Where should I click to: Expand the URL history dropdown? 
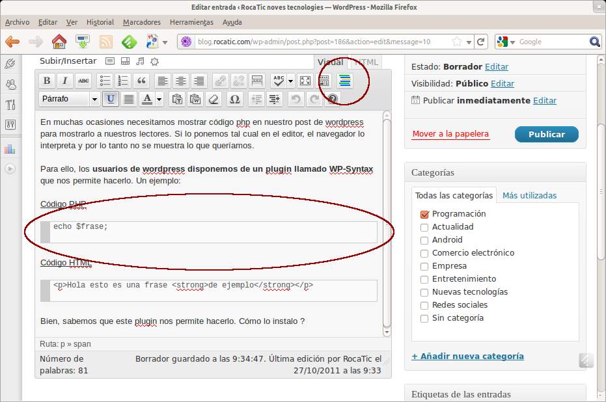(x=469, y=42)
